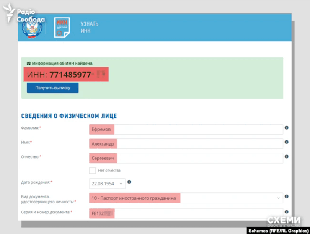
Task: Click info icon beside Серия и номер документа
Action: pyautogui.click(x=287, y=212)
